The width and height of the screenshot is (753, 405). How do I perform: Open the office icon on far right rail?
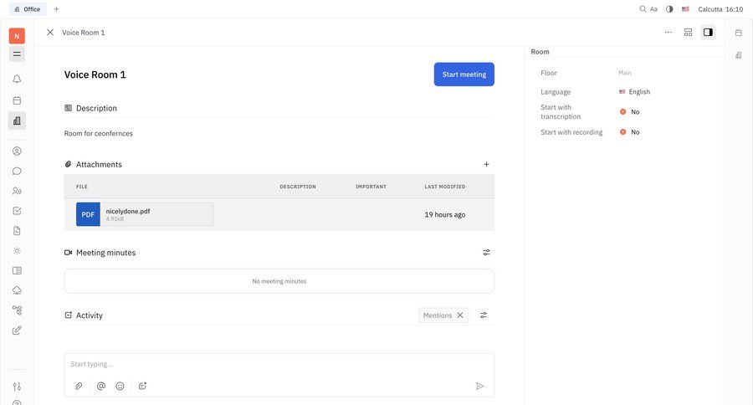739,54
